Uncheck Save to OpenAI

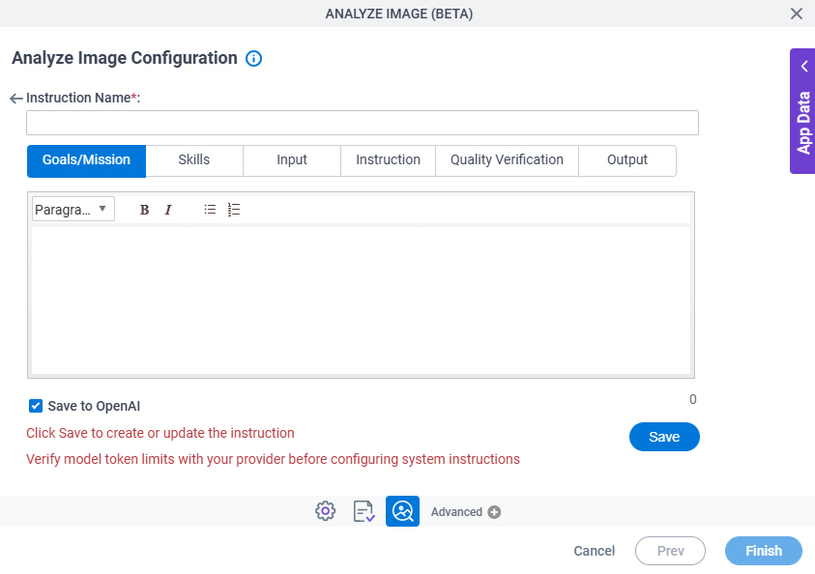click(36, 406)
